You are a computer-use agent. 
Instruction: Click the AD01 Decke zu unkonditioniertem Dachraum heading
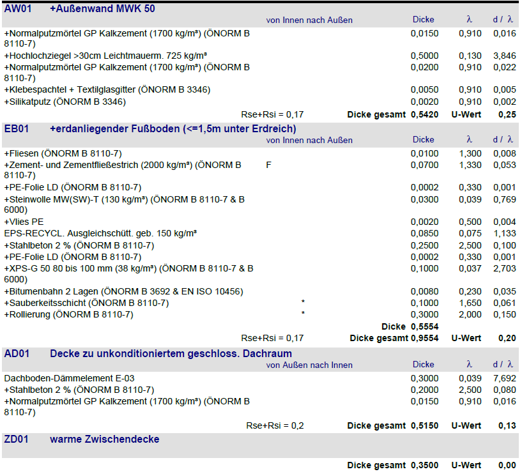pos(171,354)
